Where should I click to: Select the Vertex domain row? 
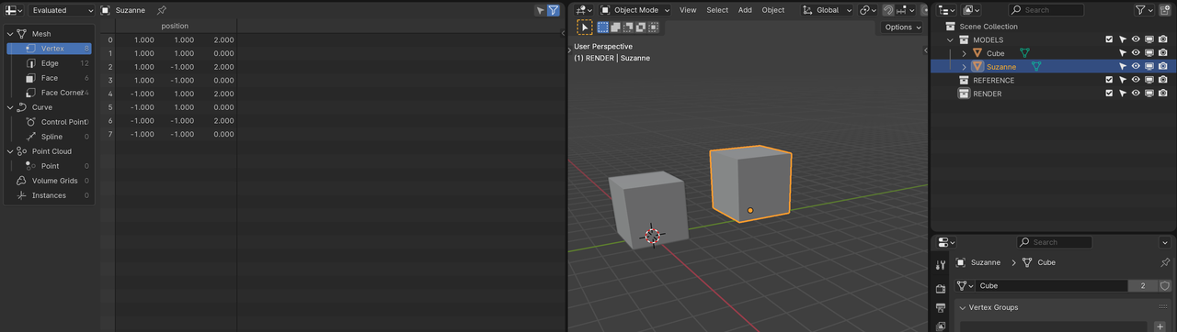(49, 49)
